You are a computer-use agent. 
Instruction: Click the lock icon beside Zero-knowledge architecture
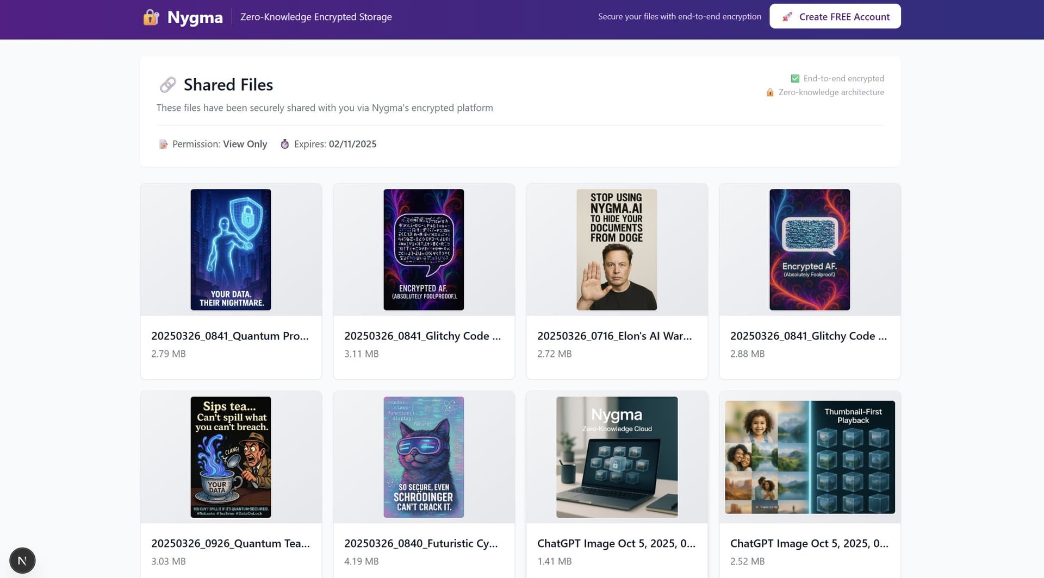[x=770, y=92]
